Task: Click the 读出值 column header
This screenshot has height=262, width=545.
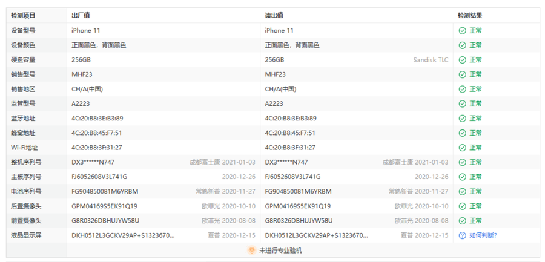Action: [x=274, y=16]
